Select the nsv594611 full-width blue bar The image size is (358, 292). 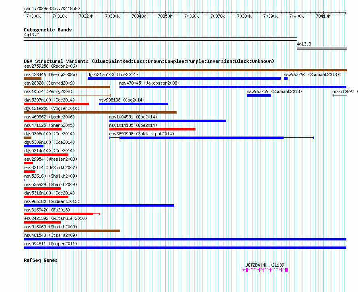tap(185, 248)
